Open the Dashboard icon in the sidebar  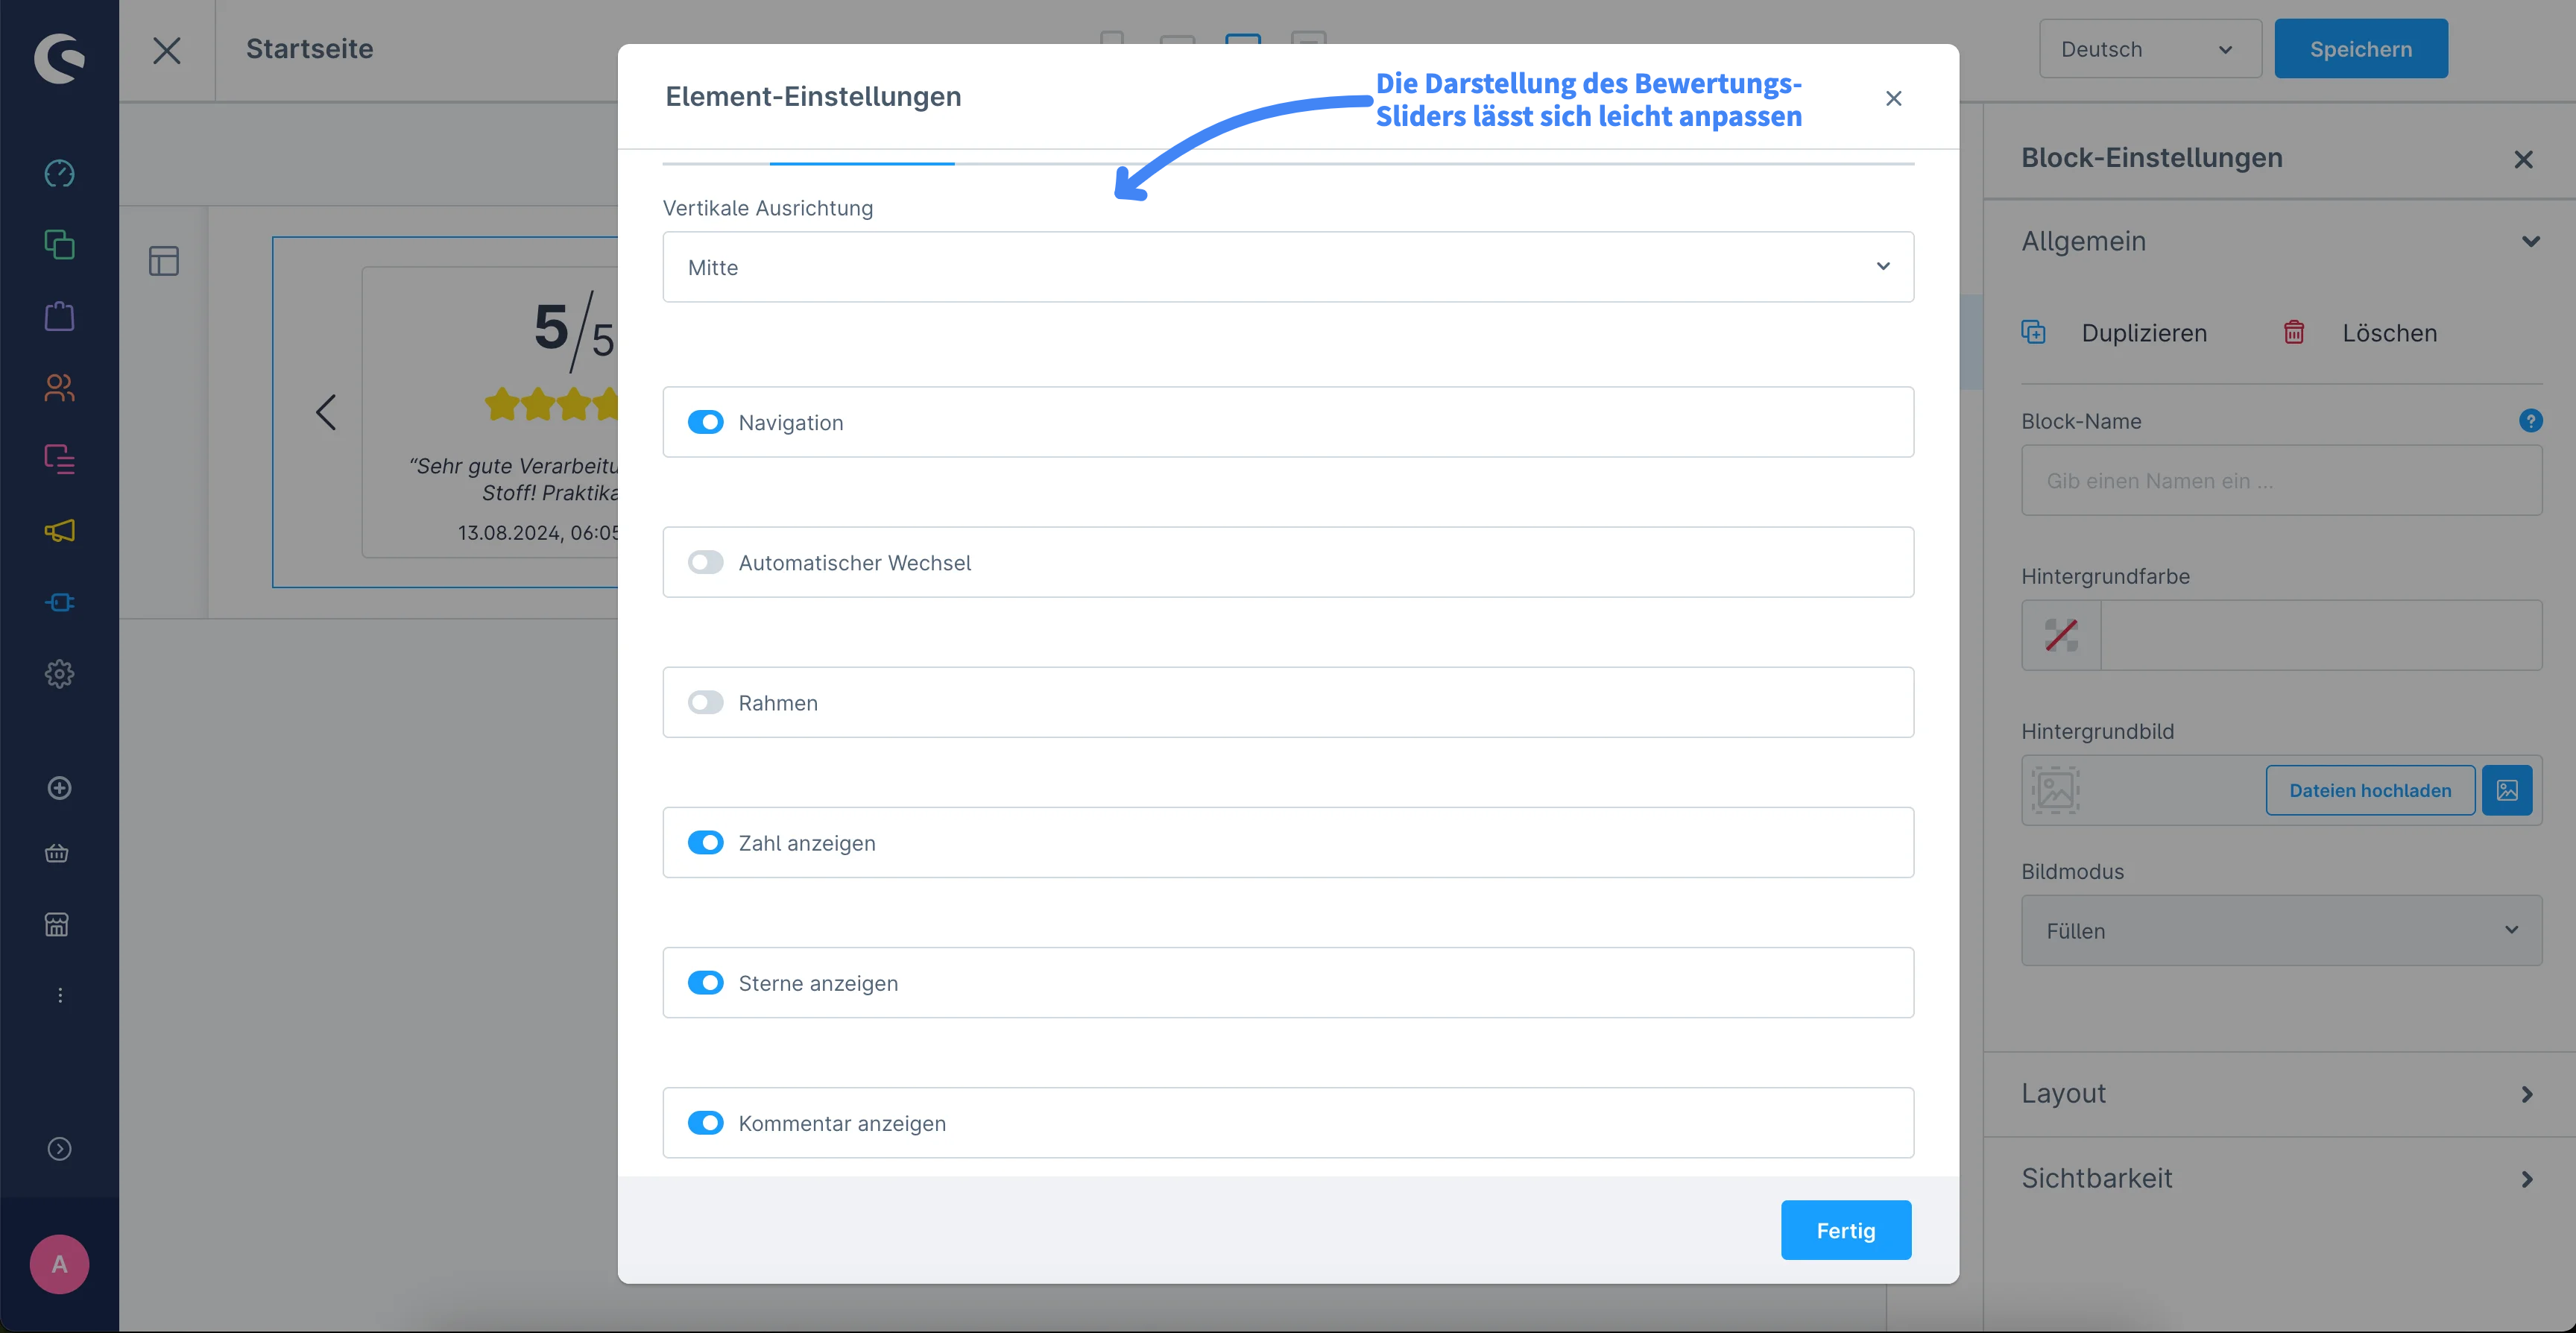pos(59,173)
